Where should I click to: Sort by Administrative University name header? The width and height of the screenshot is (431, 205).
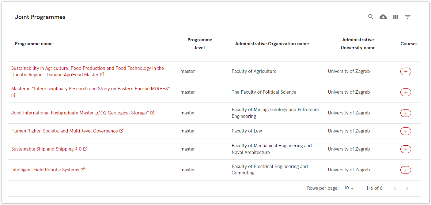358,44
